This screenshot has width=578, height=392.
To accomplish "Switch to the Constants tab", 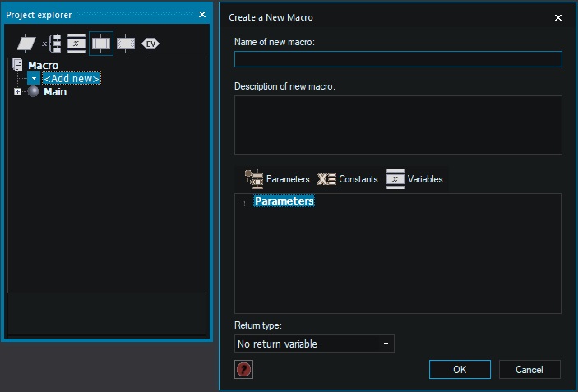I will (x=348, y=178).
